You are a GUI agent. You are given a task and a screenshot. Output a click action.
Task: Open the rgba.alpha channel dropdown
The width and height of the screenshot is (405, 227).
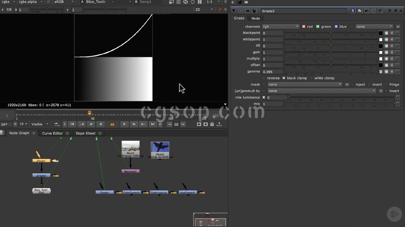pyautogui.click(x=31, y=2)
